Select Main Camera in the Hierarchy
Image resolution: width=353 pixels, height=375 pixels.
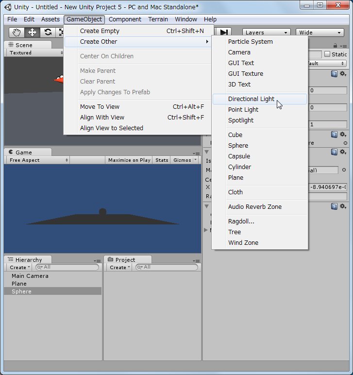click(x=30, y=276)
